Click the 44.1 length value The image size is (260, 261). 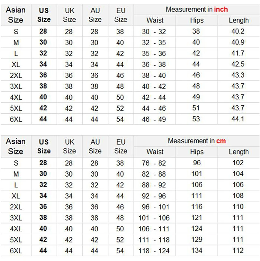[238, 119]
